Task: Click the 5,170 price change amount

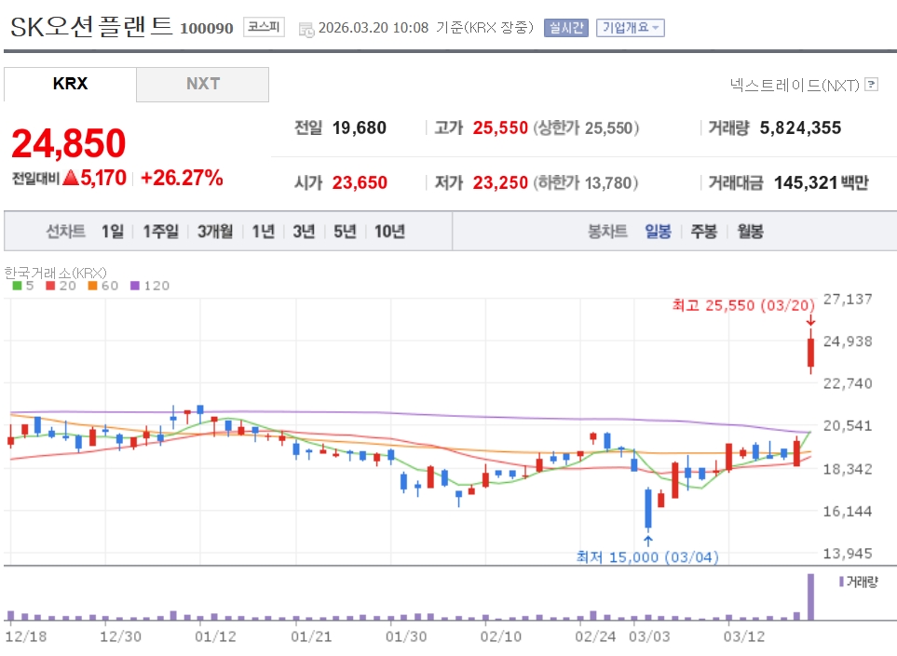Action: coord(103,178)
